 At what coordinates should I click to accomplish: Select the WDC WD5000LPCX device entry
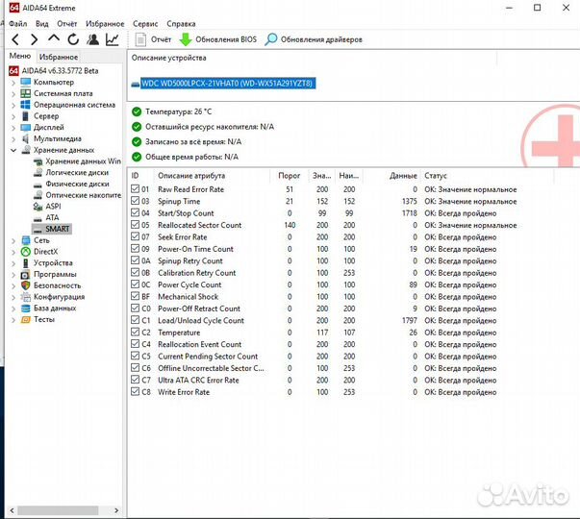coord(228,84)
